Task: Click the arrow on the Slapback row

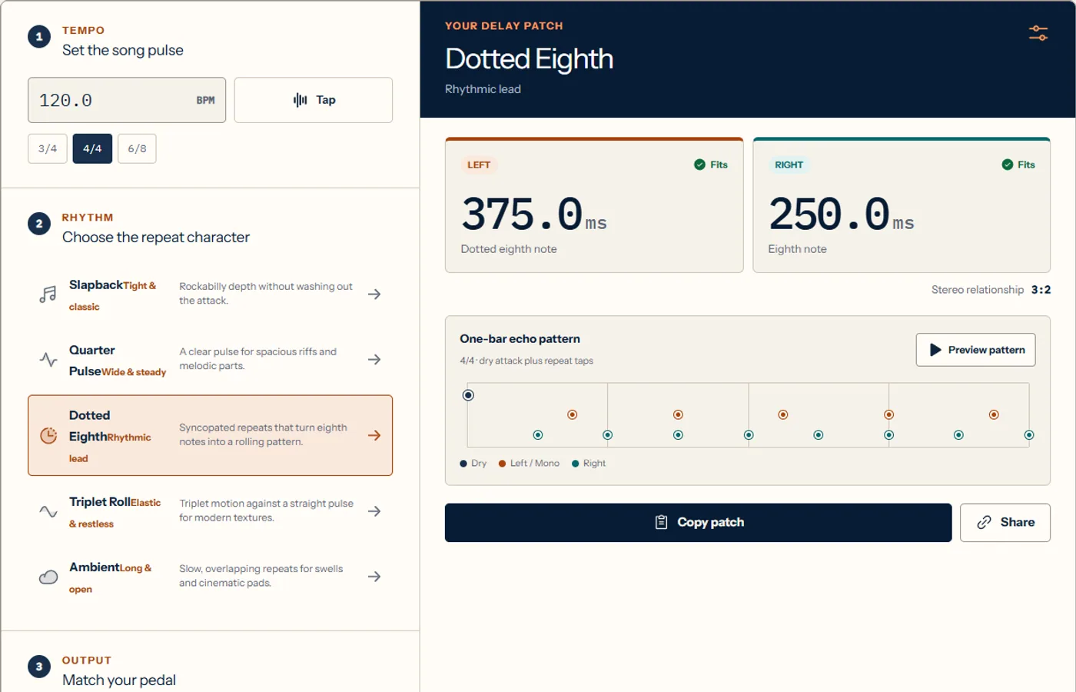Action: pyautogui.click(x=374, y=294)
